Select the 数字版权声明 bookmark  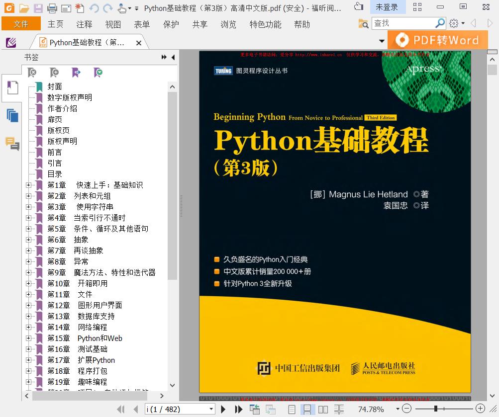click(70, 97)
